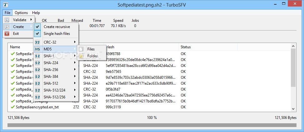Click the scrollbar up arrow

point(293,46)
